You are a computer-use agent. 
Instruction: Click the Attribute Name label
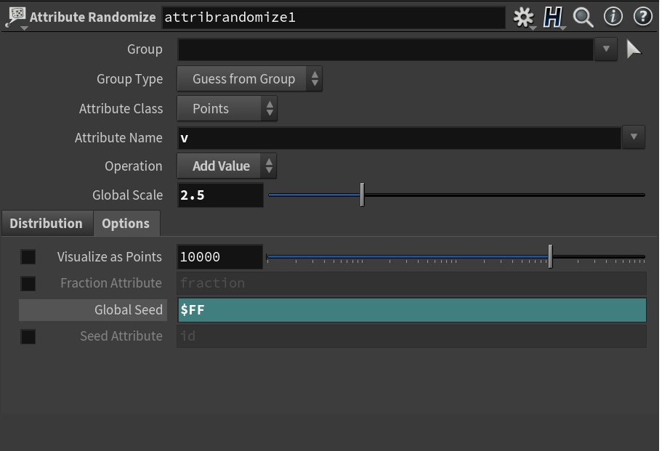118,138
